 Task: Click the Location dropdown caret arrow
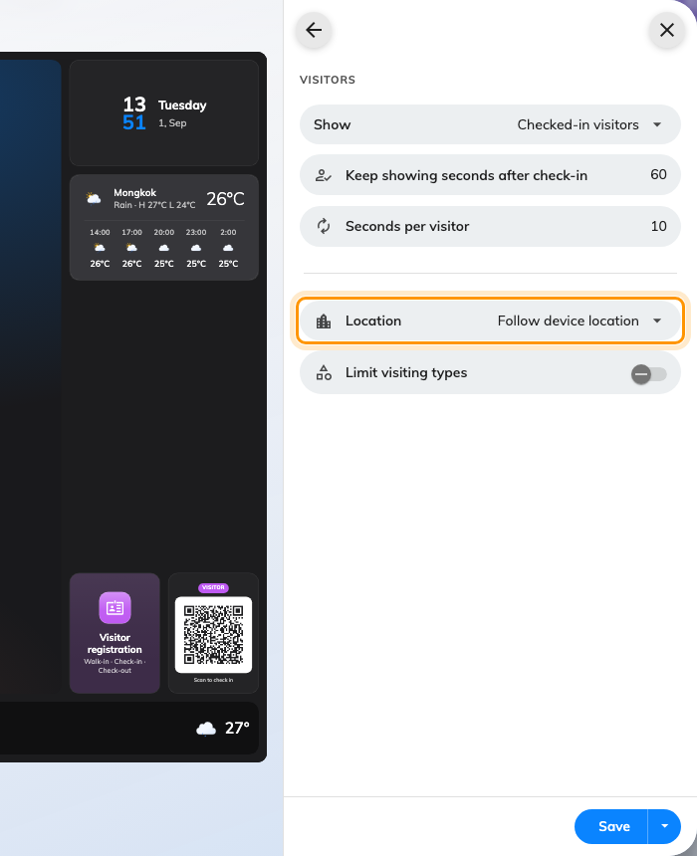[657, 321]
